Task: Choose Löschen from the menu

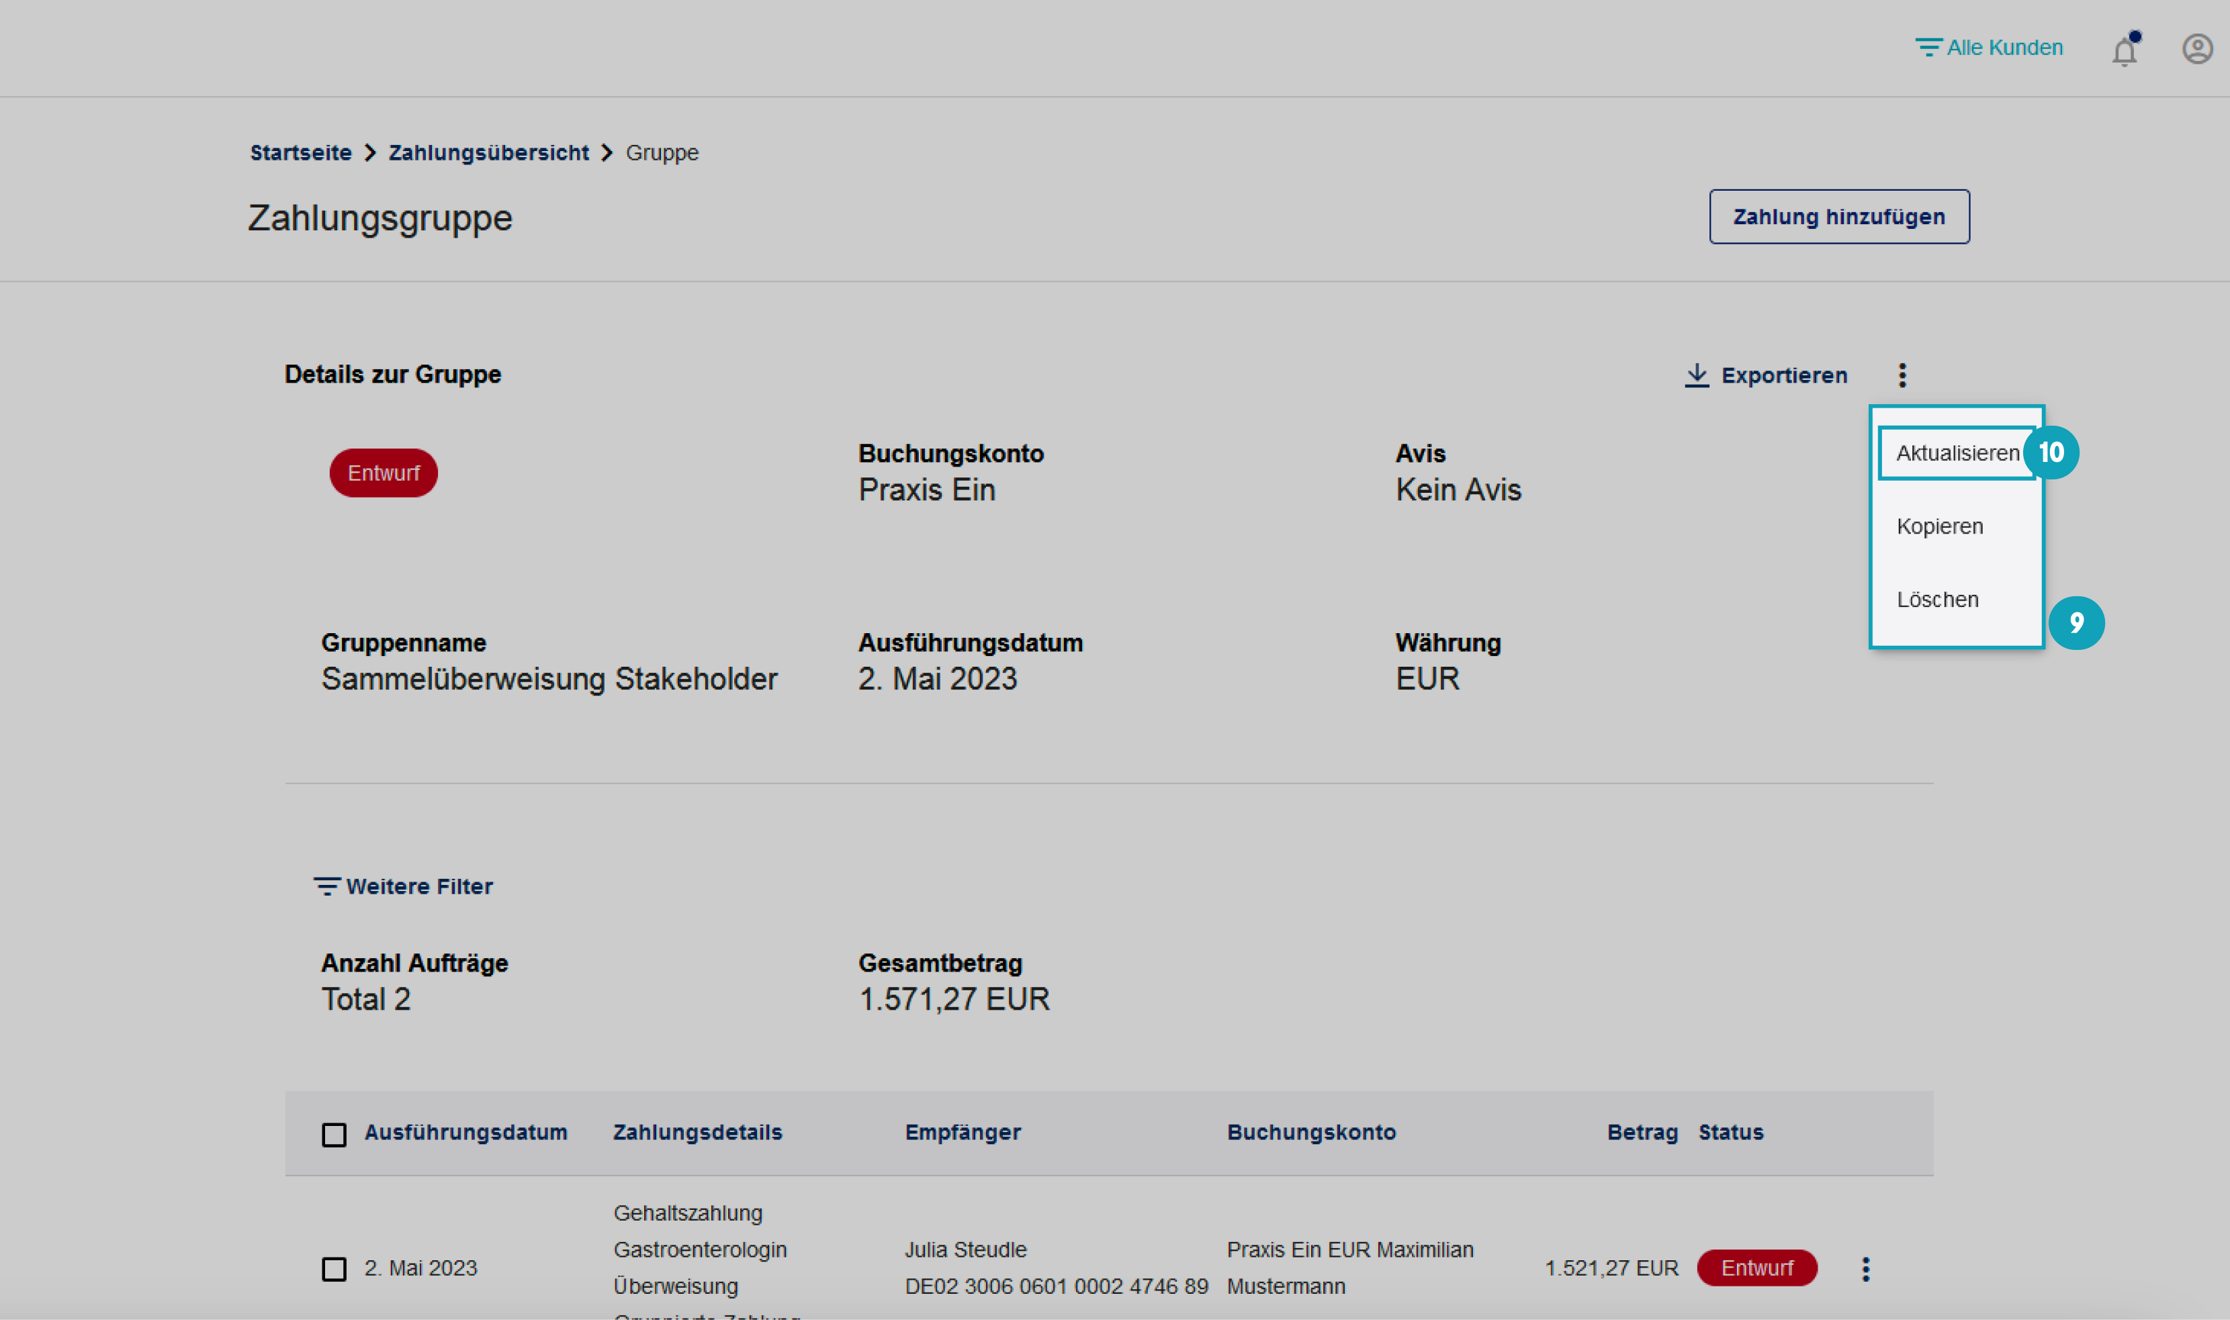Action: (1937, 600)
